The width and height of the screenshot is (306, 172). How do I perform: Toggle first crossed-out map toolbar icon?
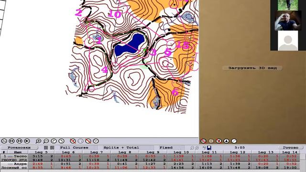pyautogui.click(x=73, y=141)
